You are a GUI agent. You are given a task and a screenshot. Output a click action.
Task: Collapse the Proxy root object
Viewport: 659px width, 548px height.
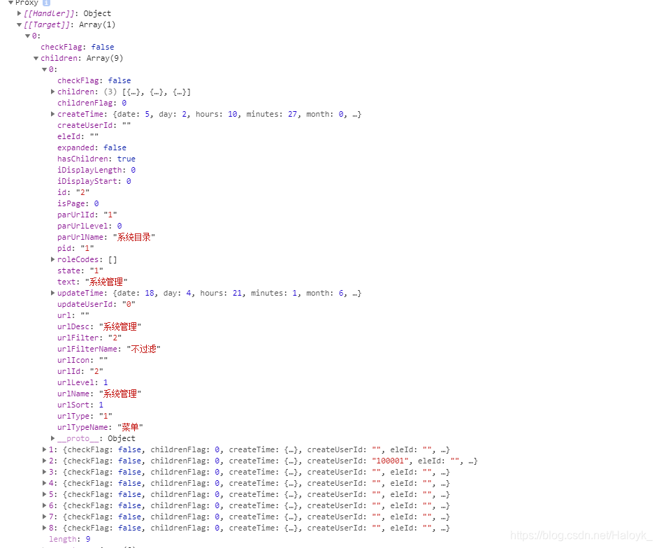pyautogui.click(x=11, y=3)
